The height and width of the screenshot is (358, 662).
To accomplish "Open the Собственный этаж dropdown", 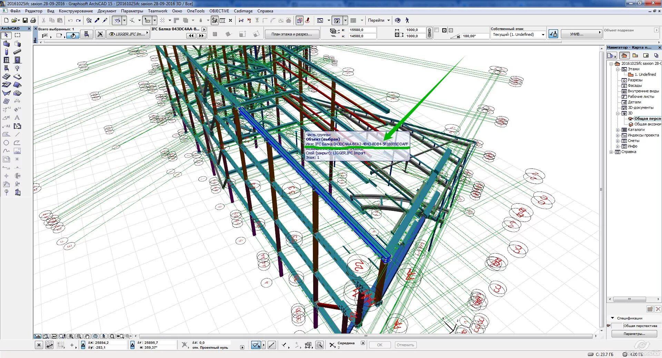I will tap(518, 34).
